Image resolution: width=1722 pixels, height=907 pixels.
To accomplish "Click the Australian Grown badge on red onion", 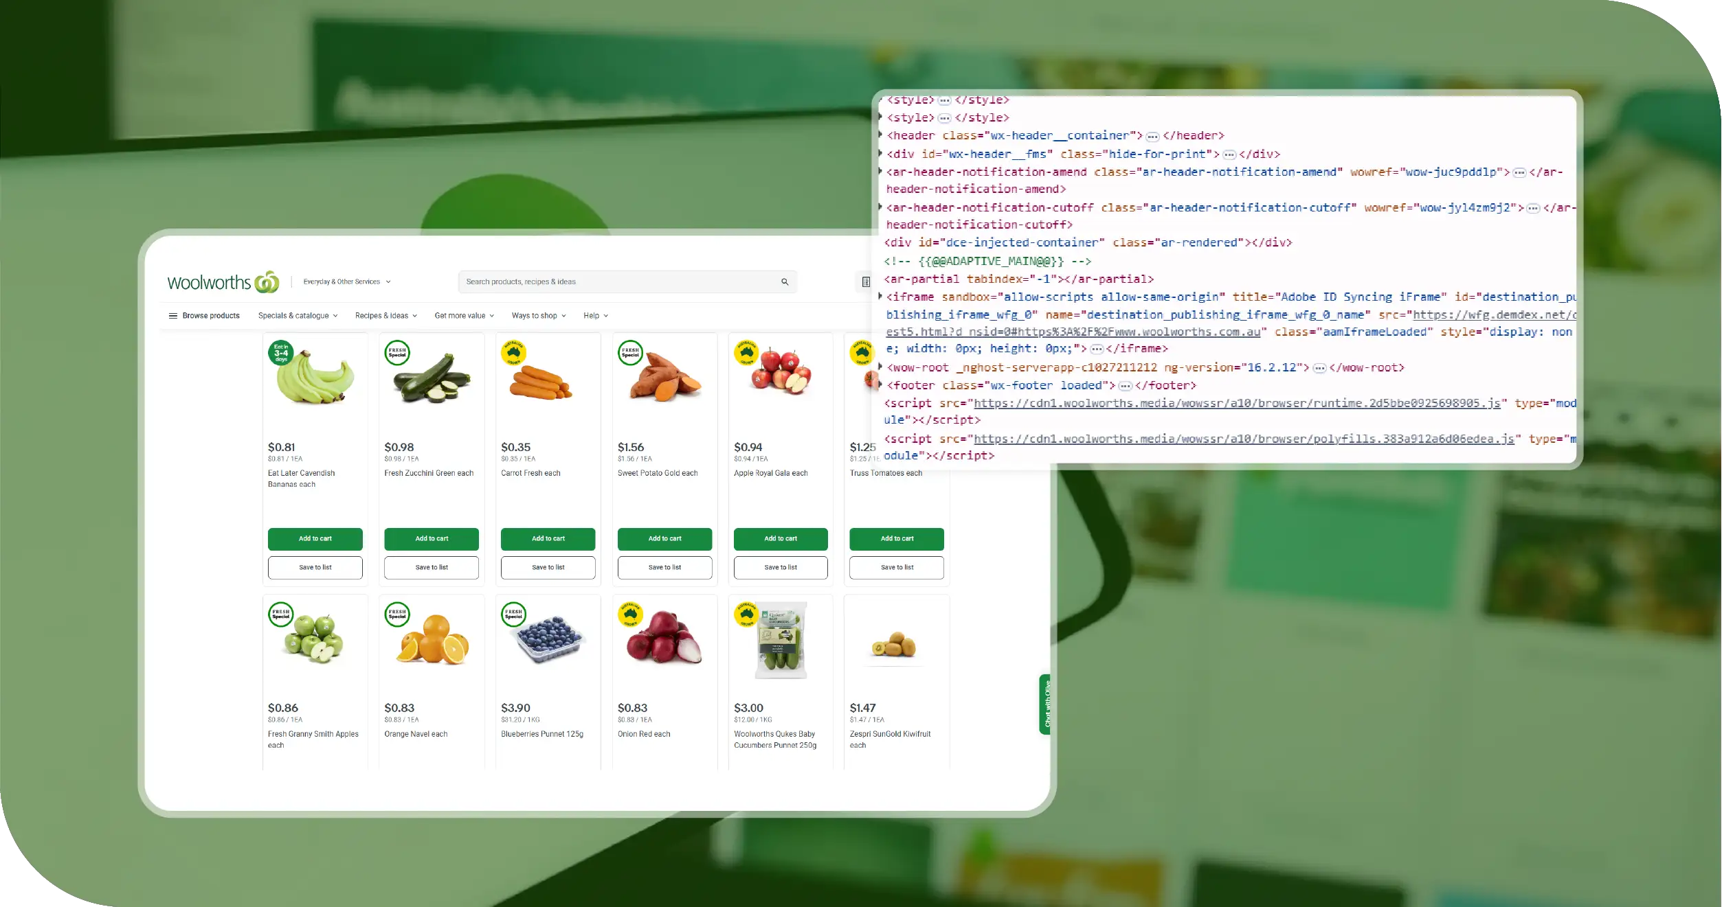I will (x=630, y=615).
